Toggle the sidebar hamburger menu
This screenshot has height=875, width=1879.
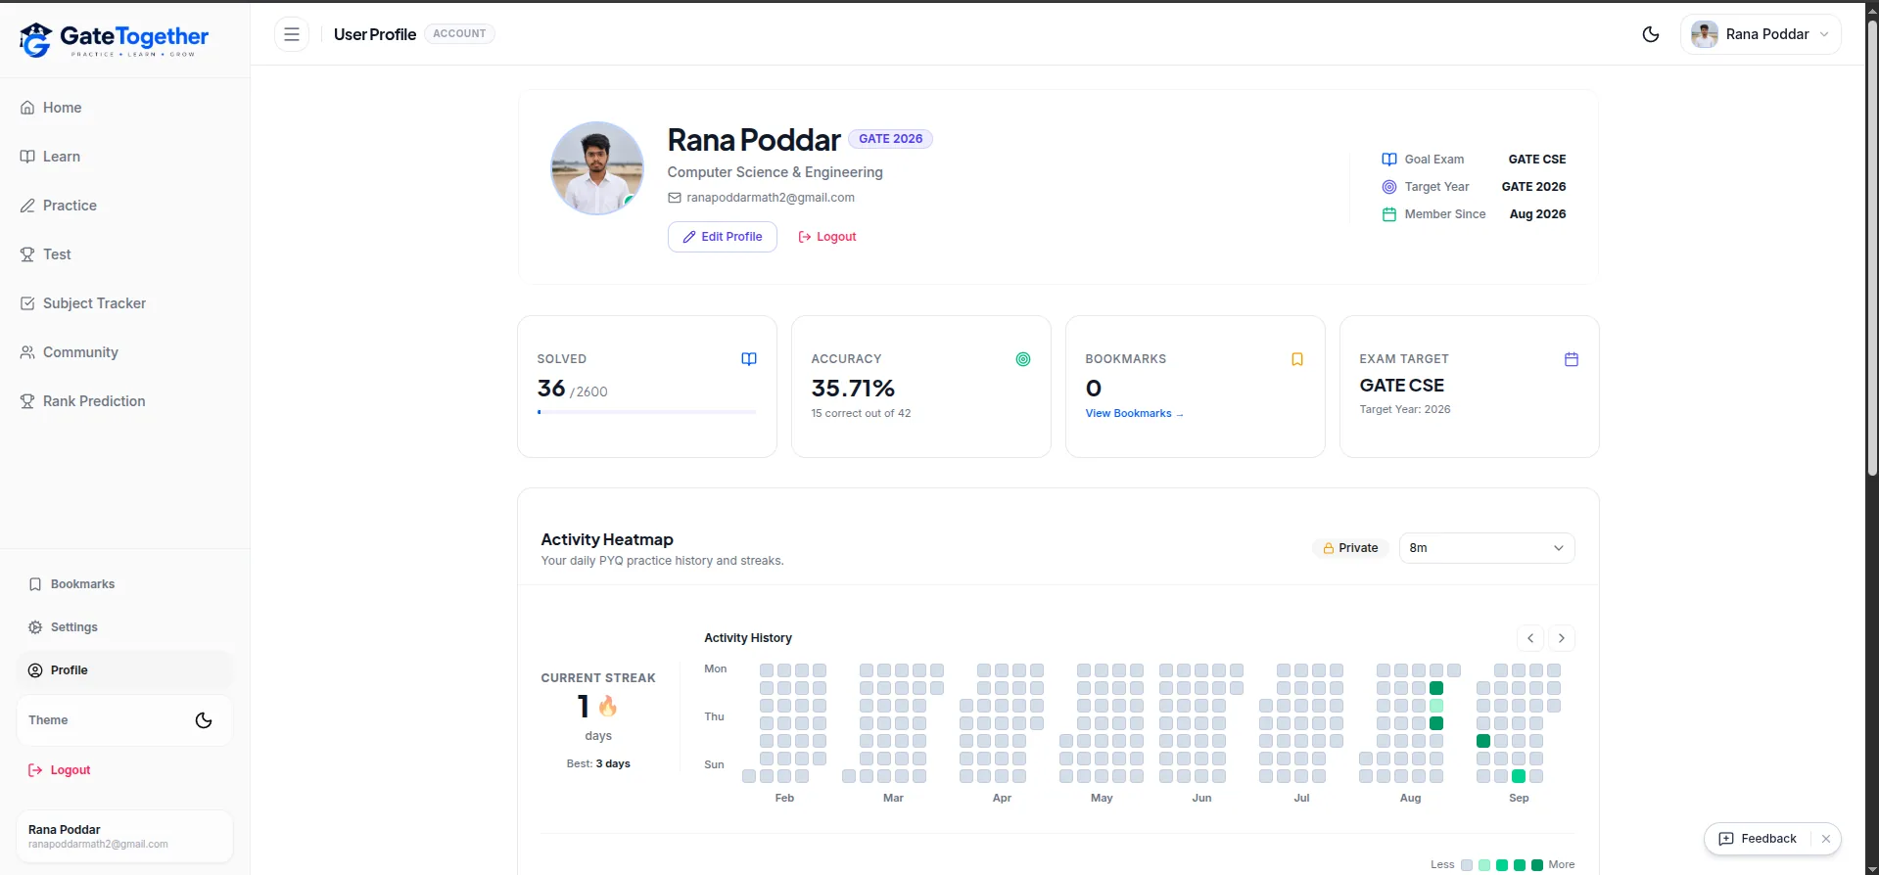click(292, 34)
